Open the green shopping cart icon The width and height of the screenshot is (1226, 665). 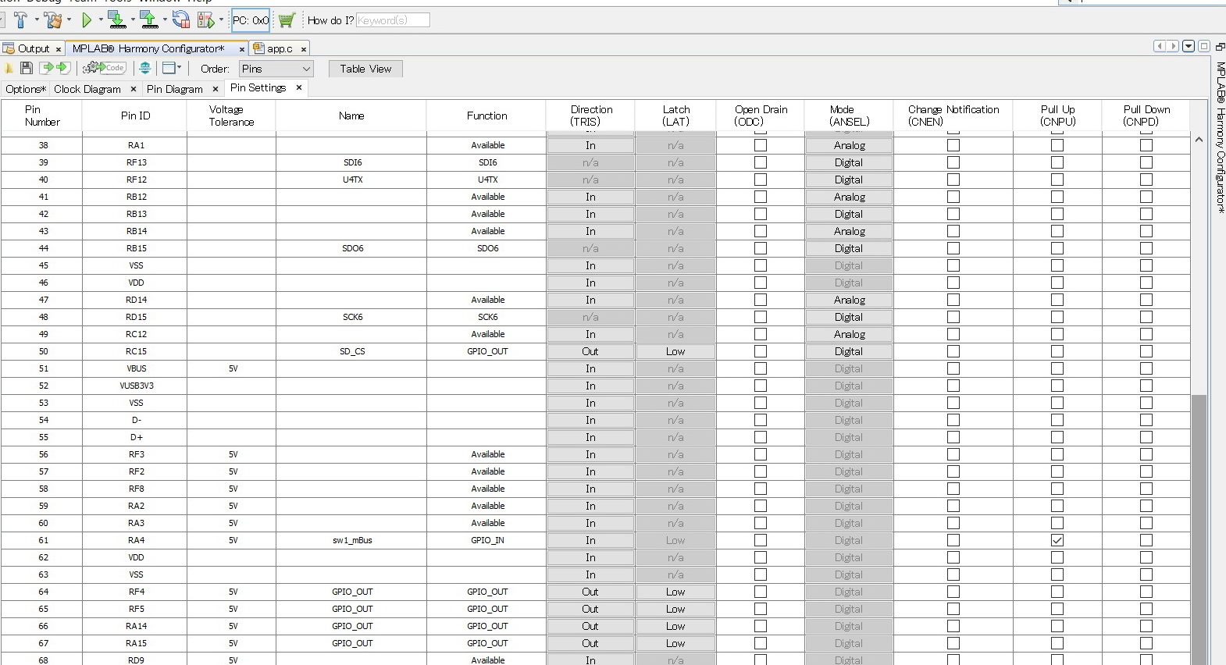[287, 20]
